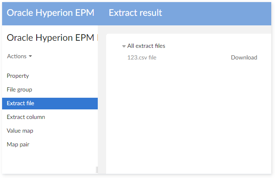Open the Extract column section

click(x=26, y=117)
